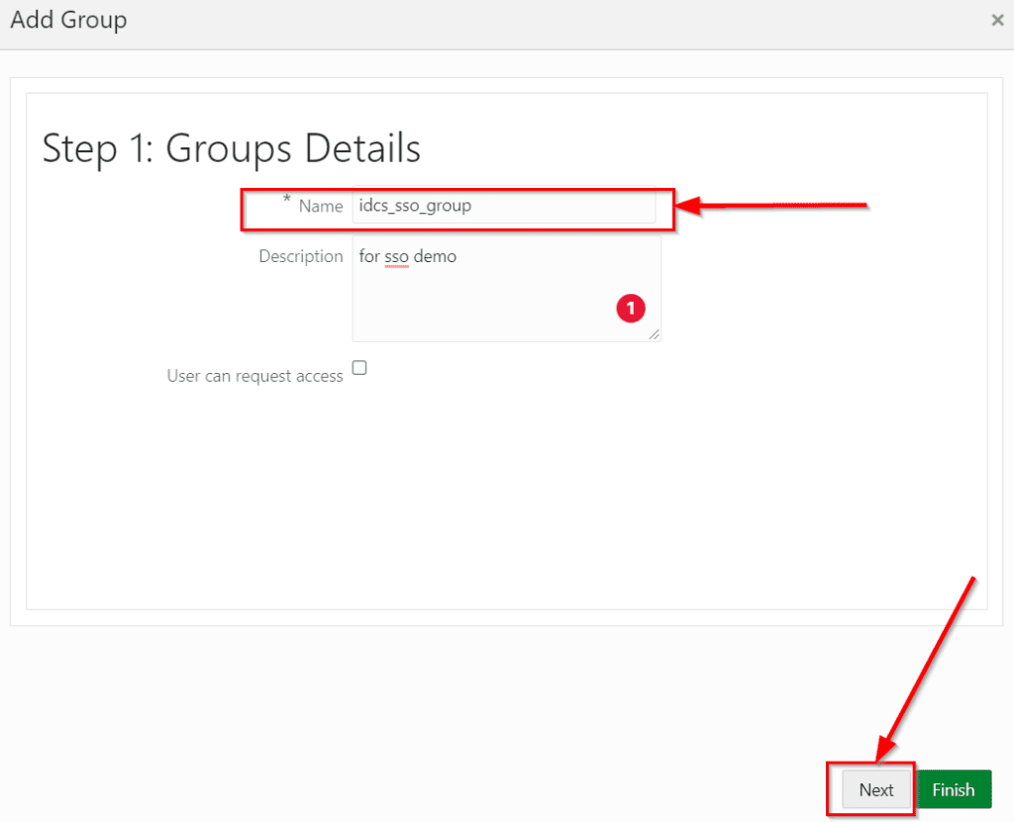Close the Add Group dialog
This screenshot has width=1014, height=822.
(x=998, y=20)
